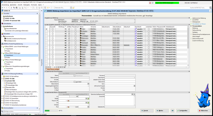213x116 pixels.
Task: Tick the Auswahl checkbox in first table row
Action: pyautogui.click(x=52, y=29)
